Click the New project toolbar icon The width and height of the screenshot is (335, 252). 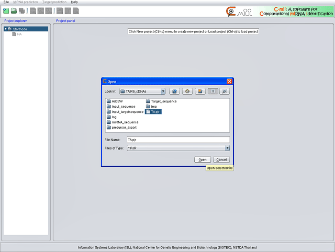pos(6,10)
